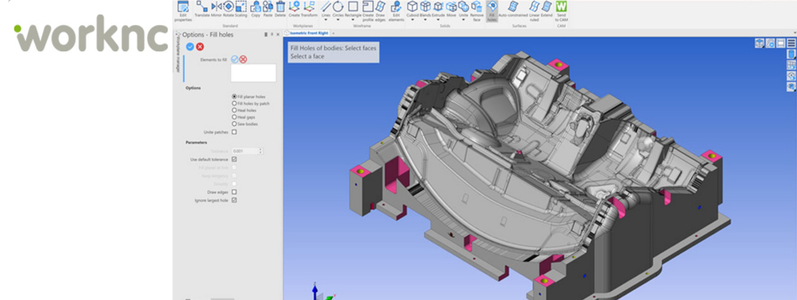Pick the Extend surface tool
Screen dimensions: 797x300
tap(547, 9)
